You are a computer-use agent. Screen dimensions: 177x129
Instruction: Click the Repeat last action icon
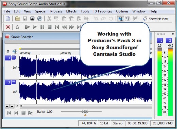click(111, 18)
